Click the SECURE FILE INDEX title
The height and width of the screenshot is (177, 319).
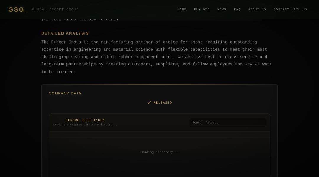click(85, 120)
